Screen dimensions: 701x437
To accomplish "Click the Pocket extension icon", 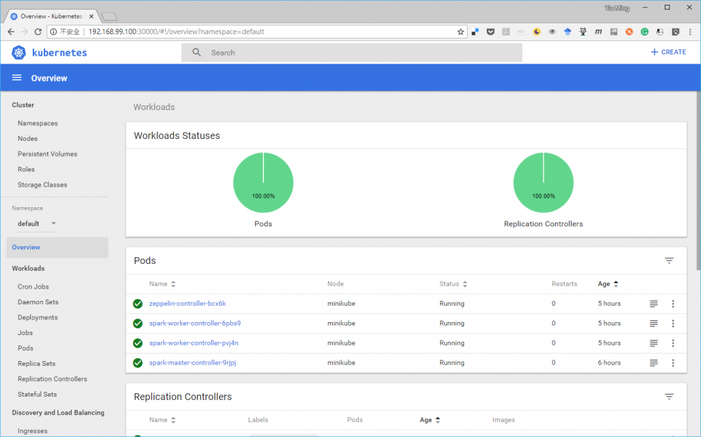I will click(490, 31).
